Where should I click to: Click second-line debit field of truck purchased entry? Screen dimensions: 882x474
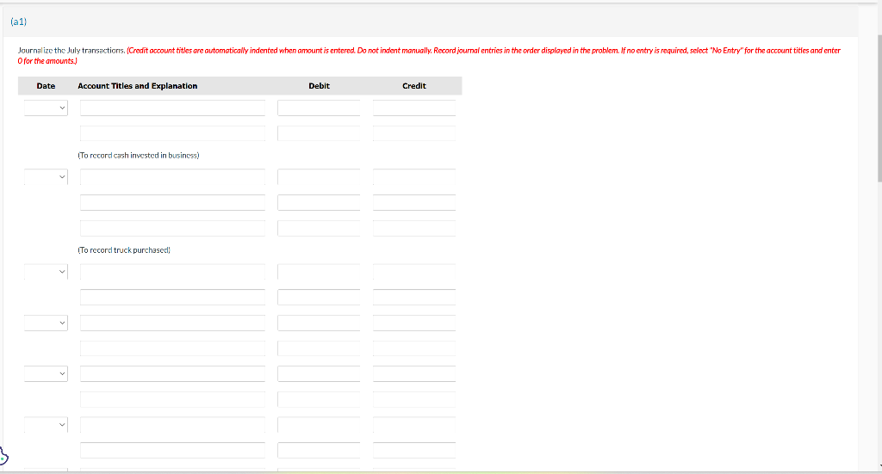click(319, 203)
